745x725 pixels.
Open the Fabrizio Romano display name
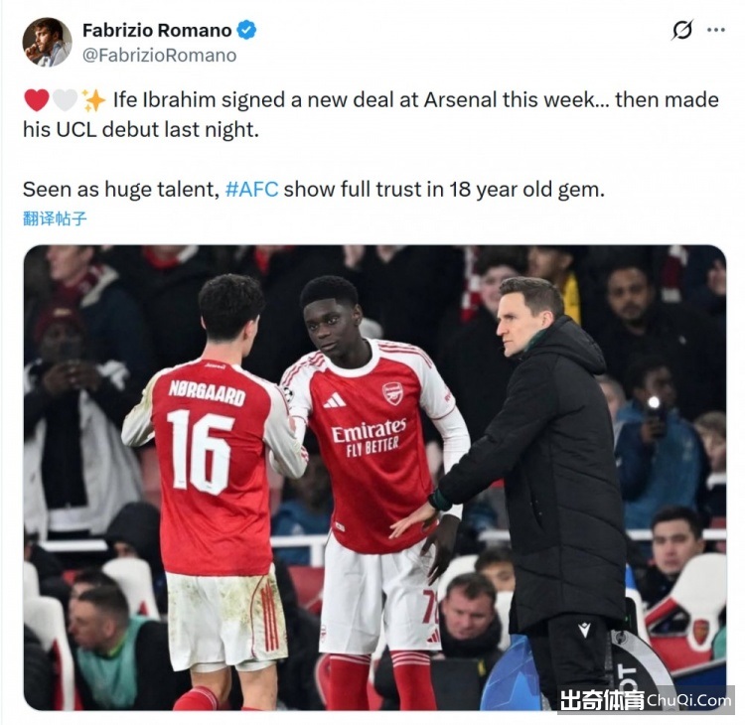coord(157,31)
